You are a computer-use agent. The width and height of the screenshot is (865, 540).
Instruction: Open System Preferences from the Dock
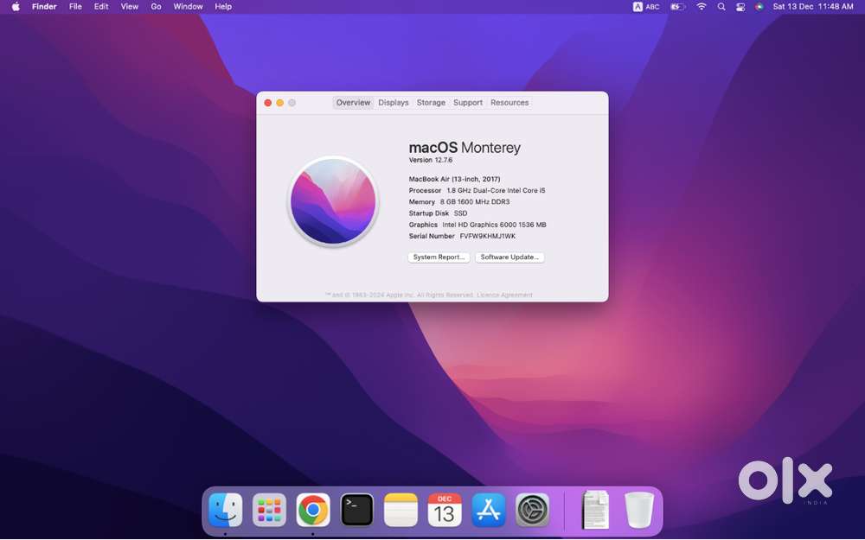point(532,510)
